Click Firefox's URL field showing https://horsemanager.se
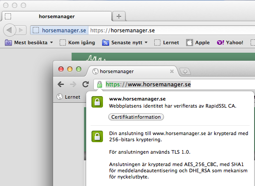255x186 pixels. point(171,30)
